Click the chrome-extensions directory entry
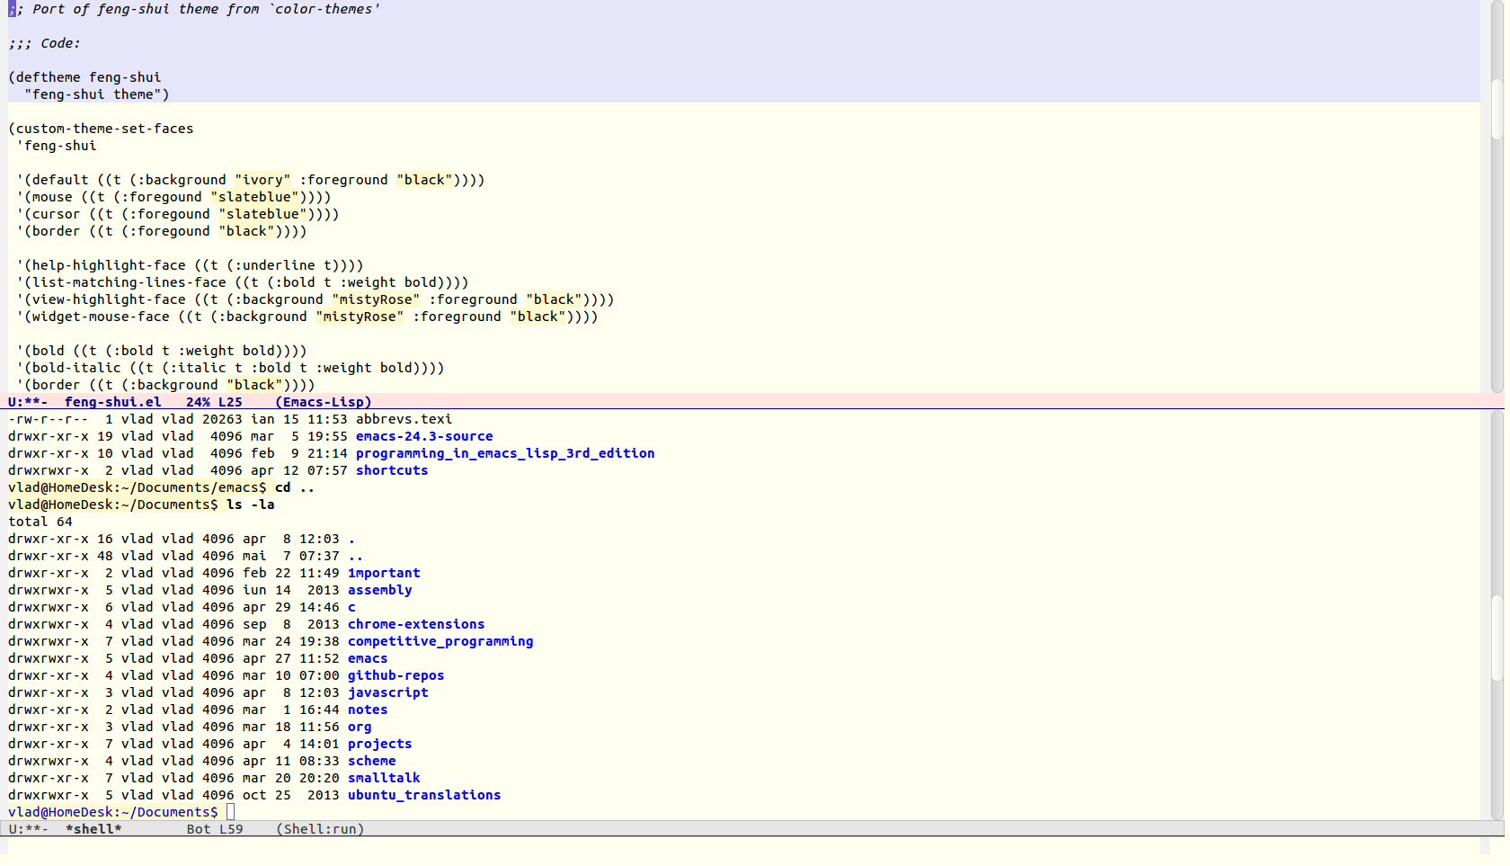This screenshot has height=866, width=1510. pyautogui.click(x=416, y=624)
